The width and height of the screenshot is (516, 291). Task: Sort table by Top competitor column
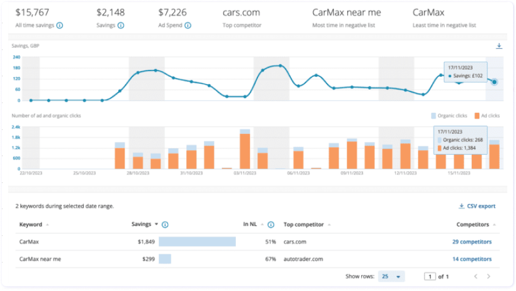307,225
